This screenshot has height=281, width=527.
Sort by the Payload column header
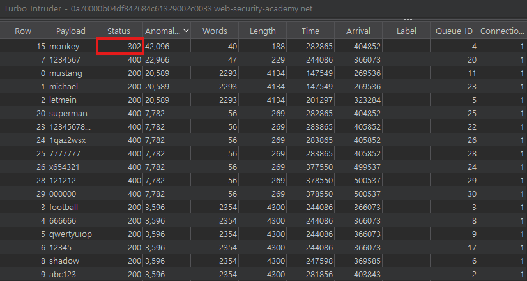click(70, 31)
